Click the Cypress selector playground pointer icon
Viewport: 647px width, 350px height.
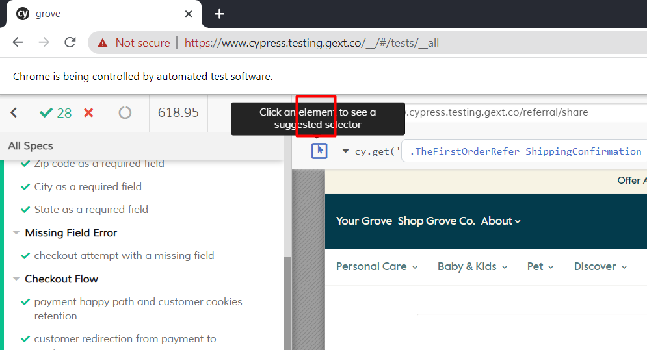click(x=319, y=151)
